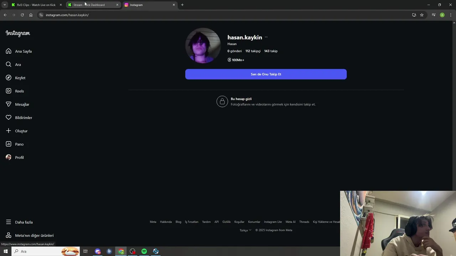
Task: Click 0 gönderi posts count
Action: pyautogui.click(x=234, y=51)
